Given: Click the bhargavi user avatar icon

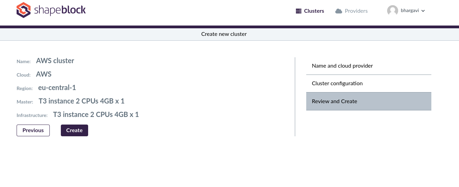Looking at the screenshot, I should coord(393,11).
